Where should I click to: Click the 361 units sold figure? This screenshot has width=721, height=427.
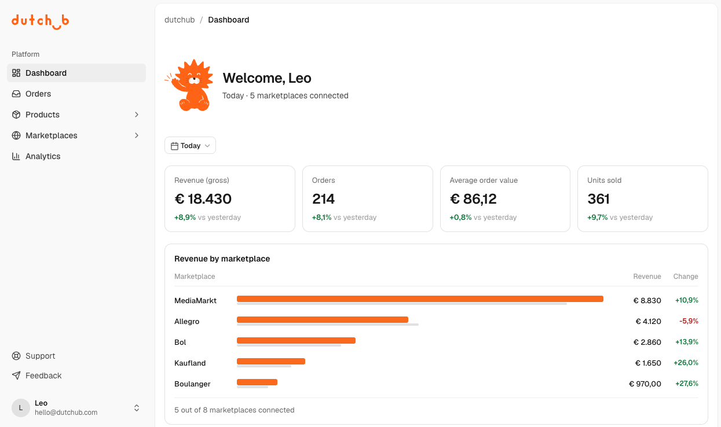[x=598, y=199]
